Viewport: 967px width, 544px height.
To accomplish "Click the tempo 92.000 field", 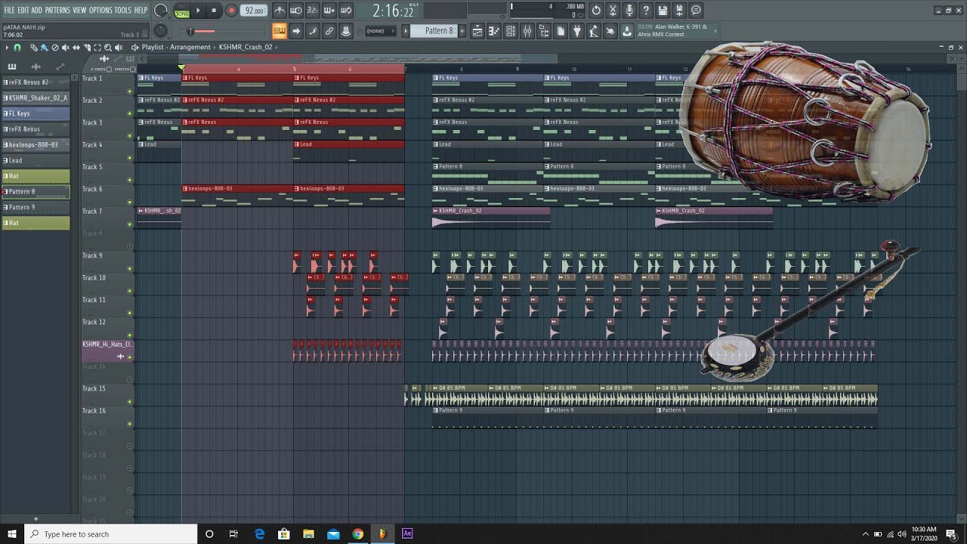I will 255,11.
